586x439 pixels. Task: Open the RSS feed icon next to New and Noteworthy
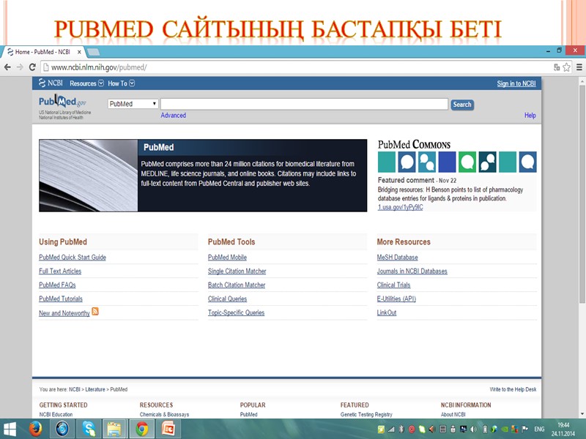click(x=95, y=312)
